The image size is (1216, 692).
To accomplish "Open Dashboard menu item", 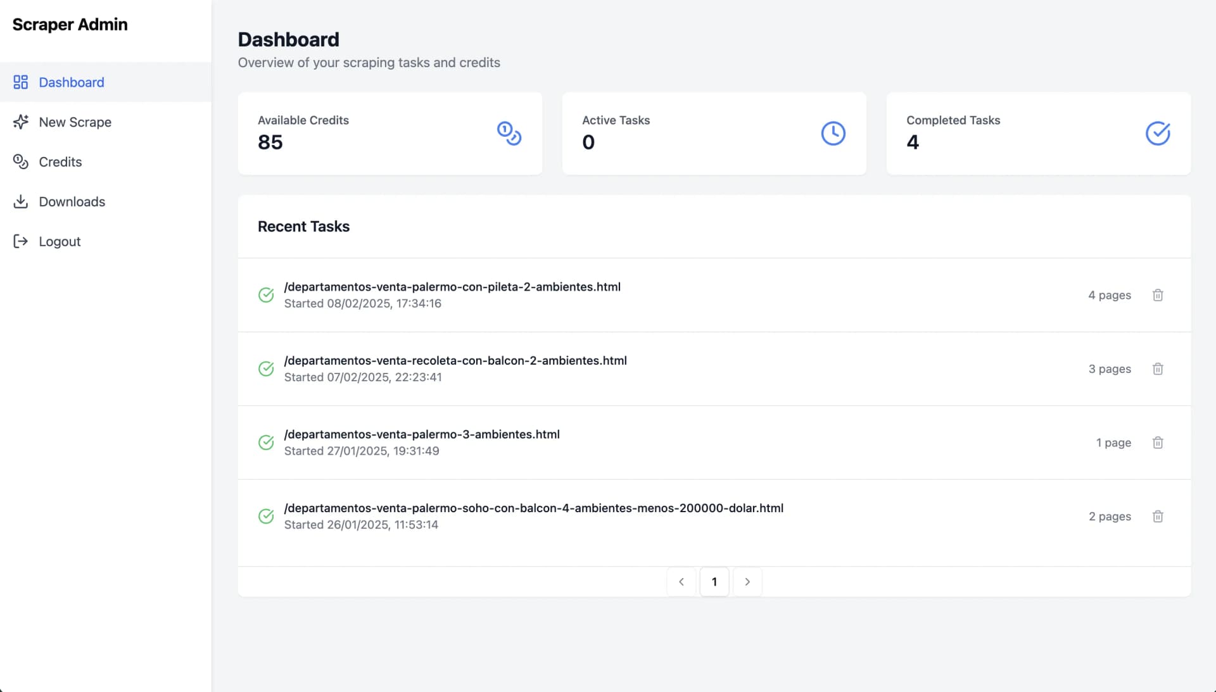I will [x=71, y=82].
